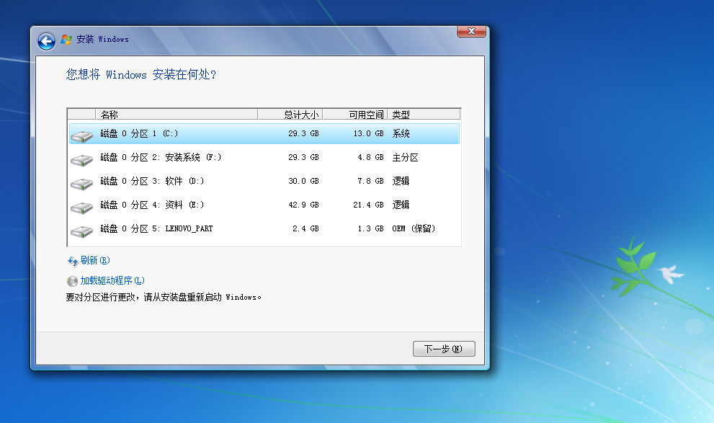Screen dimensions: 714x423
Task: Sort by the 总计大小 column header
Action: coord(290,115)
